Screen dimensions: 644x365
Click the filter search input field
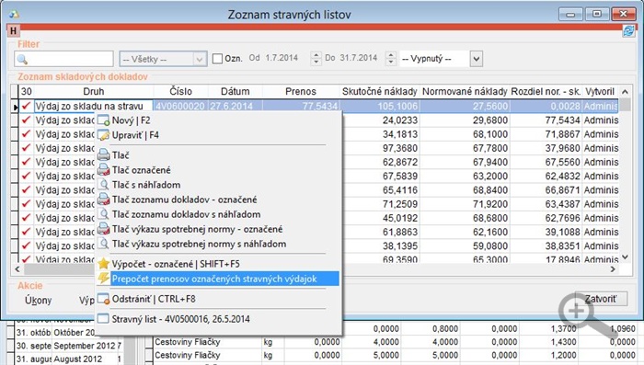pyautogui.click(x=63, y=59)
